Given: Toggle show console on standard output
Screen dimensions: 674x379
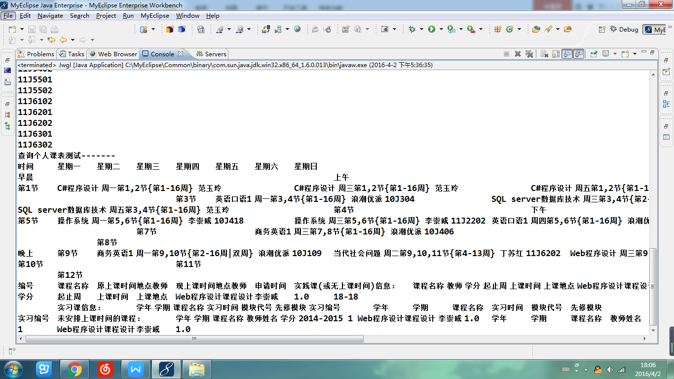Looking at the screenshot, I should click(x=567, y=54).
